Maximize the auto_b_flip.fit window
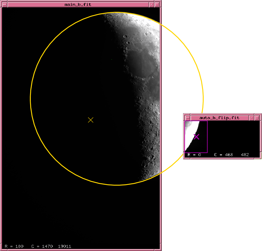This screenshot has height=251, width=262. 257,118
